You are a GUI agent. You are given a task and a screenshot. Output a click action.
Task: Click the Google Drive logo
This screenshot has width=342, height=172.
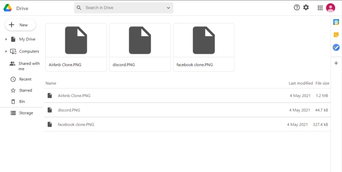[7, 8]
